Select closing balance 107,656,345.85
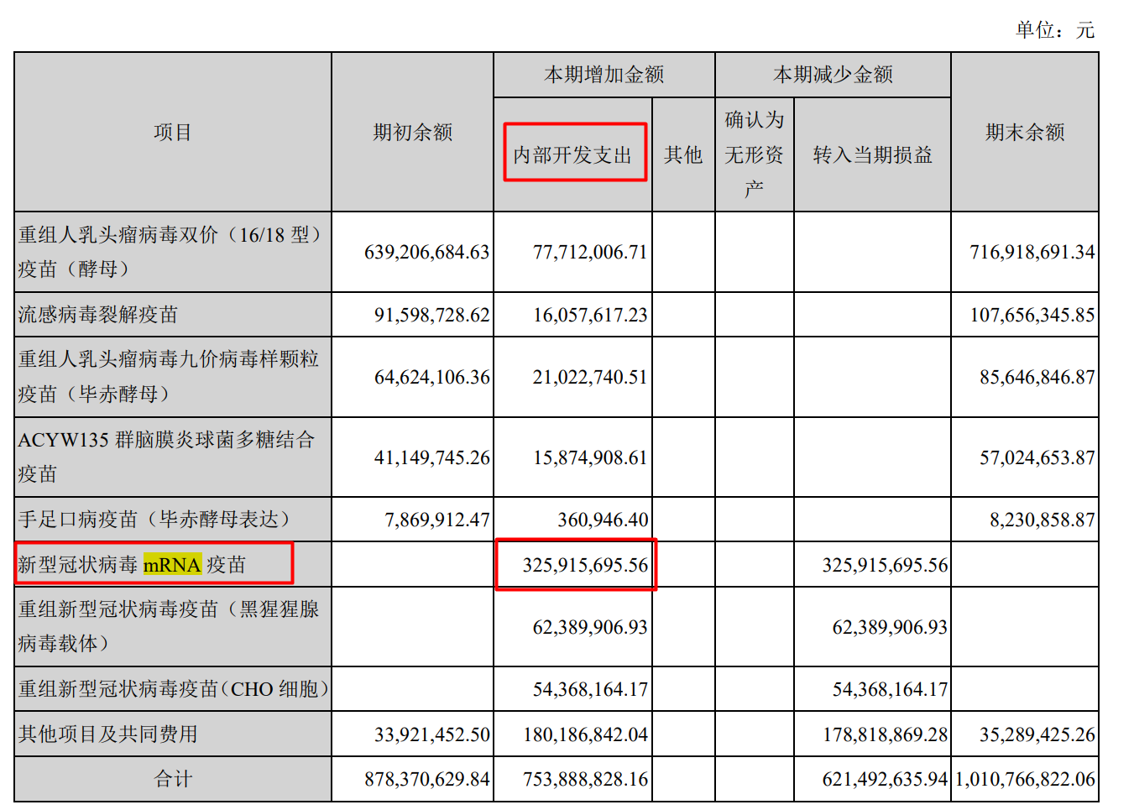The image size is (1134, 810). click(1032, 315)
